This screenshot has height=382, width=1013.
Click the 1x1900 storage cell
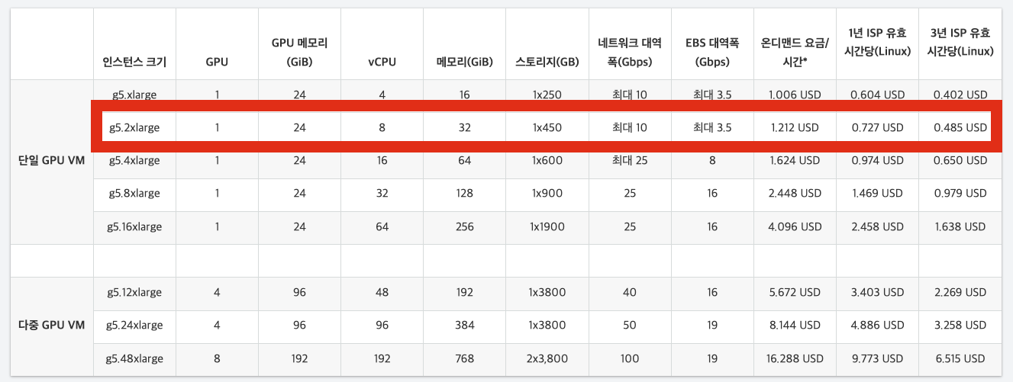click(547, 226)
